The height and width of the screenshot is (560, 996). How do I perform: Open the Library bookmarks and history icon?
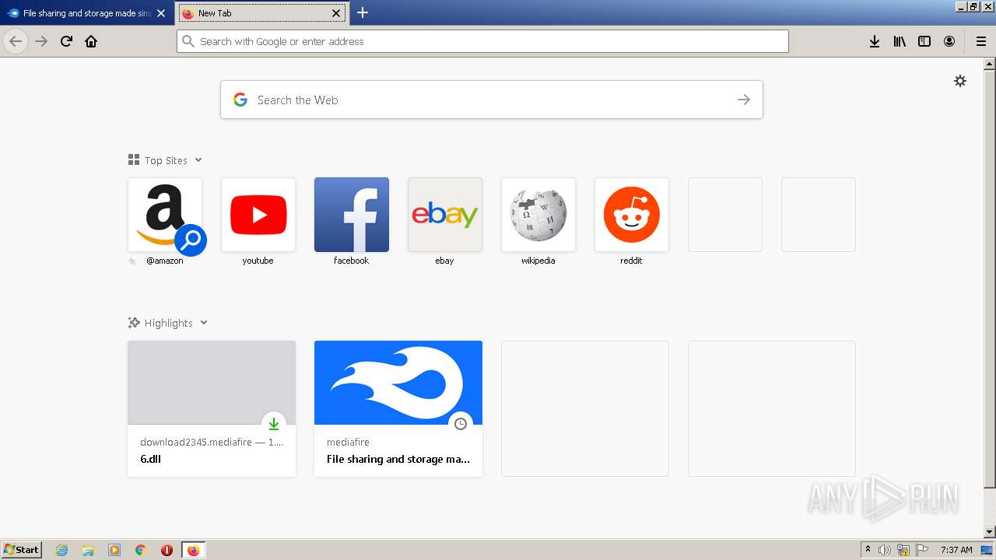pos(900,41)
